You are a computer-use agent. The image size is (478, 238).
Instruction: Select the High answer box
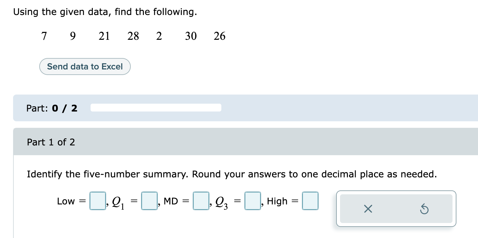pos(310,201)
